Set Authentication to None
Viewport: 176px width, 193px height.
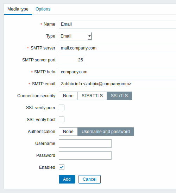pos(68,132)
